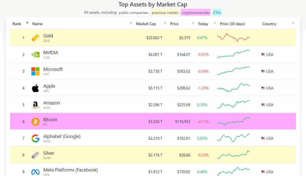This screenshot has height=176, width=306.
Task: Open the Gold asset page
Action: click(x=48, y=36)
